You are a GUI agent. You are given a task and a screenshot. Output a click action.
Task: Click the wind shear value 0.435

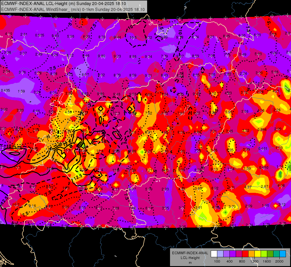(5, 90)
